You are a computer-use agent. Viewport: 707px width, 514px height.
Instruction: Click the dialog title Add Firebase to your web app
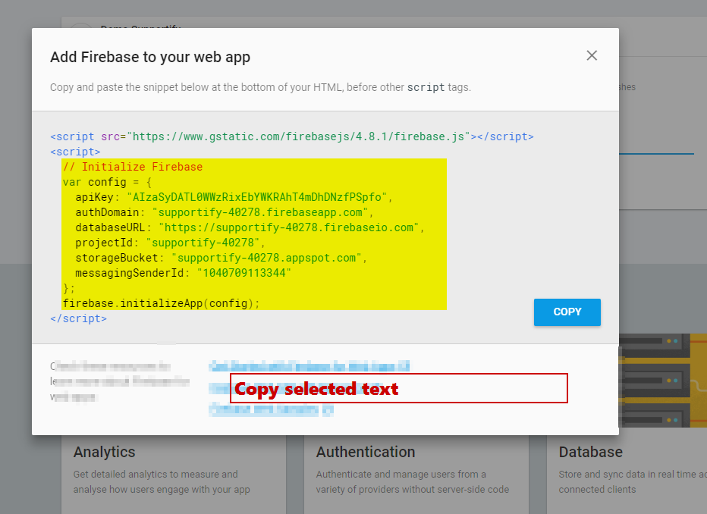tap(150, 57)
